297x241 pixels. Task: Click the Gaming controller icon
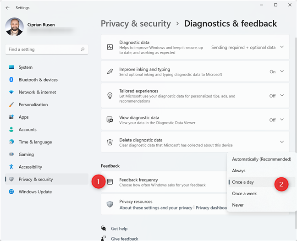click(x=11, y=154)
